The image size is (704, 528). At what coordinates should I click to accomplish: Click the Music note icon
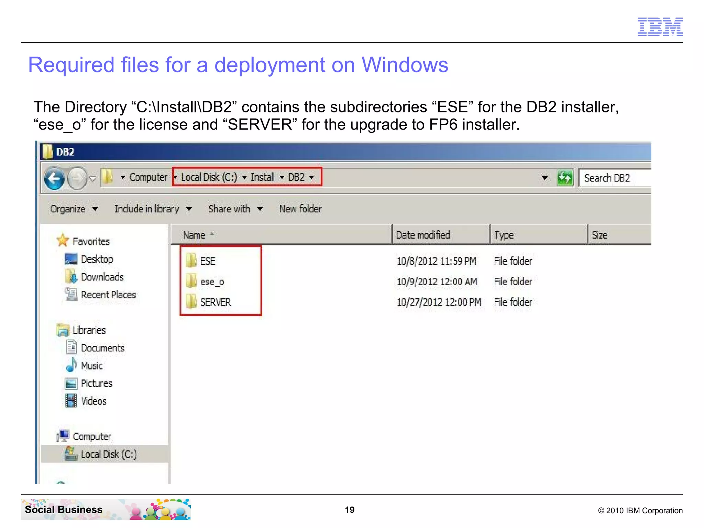pyautogui.click(x=71, y=365)
